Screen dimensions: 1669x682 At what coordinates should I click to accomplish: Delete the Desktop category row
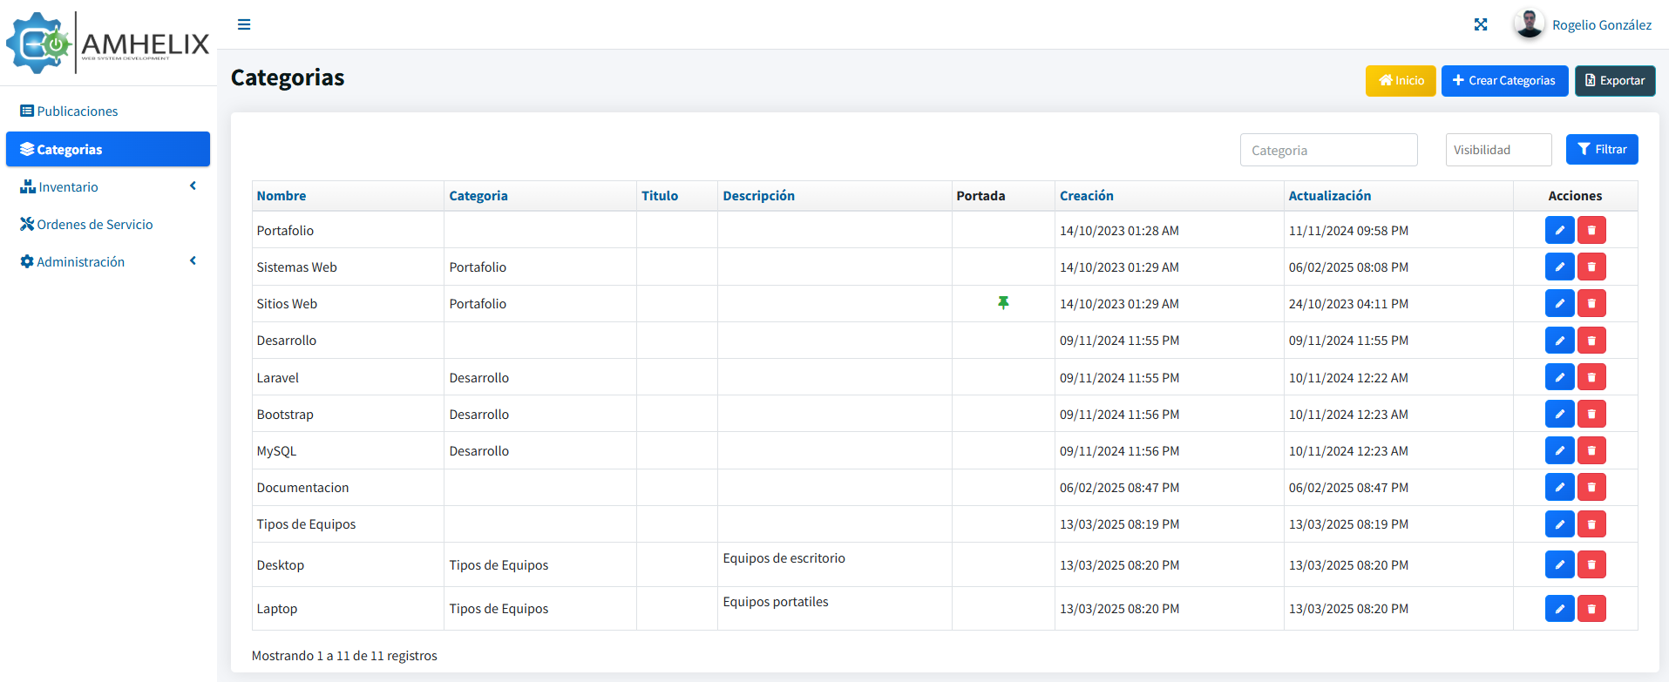(x=1591, y=564)
